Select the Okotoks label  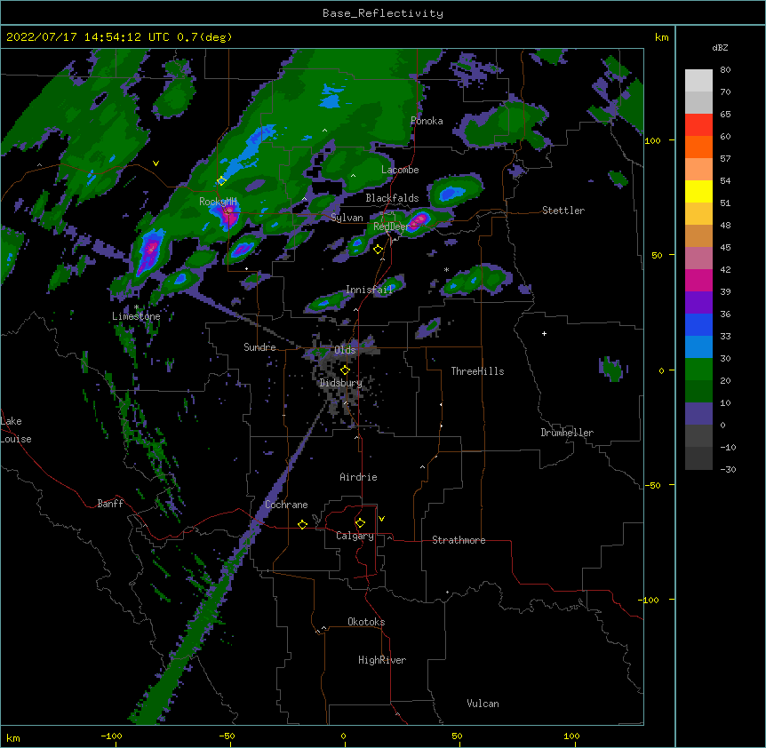point(366,622)
